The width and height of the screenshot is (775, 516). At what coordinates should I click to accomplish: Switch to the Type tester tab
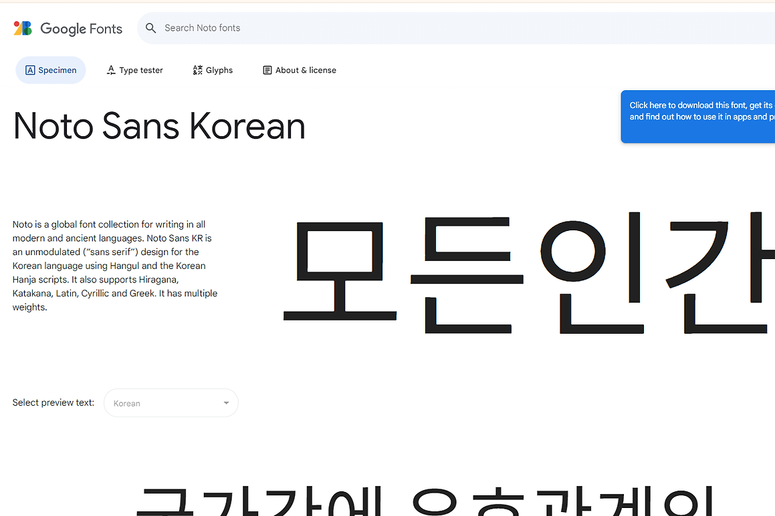pos(134,70)
